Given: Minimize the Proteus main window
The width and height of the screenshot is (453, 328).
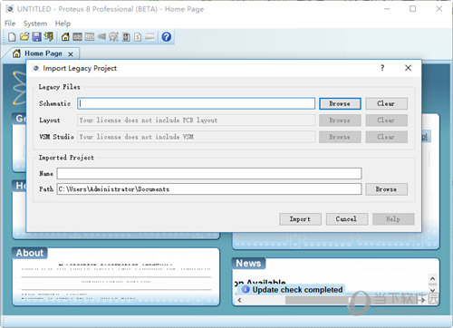Looking at the screenshot, I should click(387, 9).
